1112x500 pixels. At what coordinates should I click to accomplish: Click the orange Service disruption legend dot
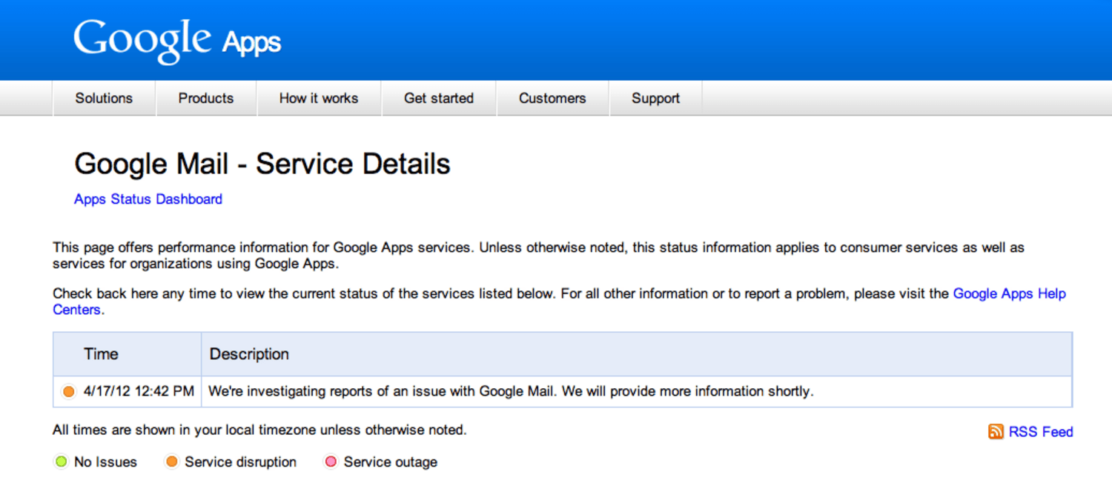172,462
